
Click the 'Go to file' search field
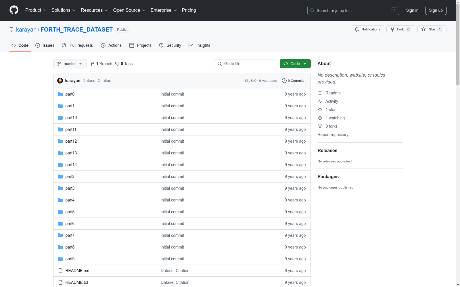[244, 64]
